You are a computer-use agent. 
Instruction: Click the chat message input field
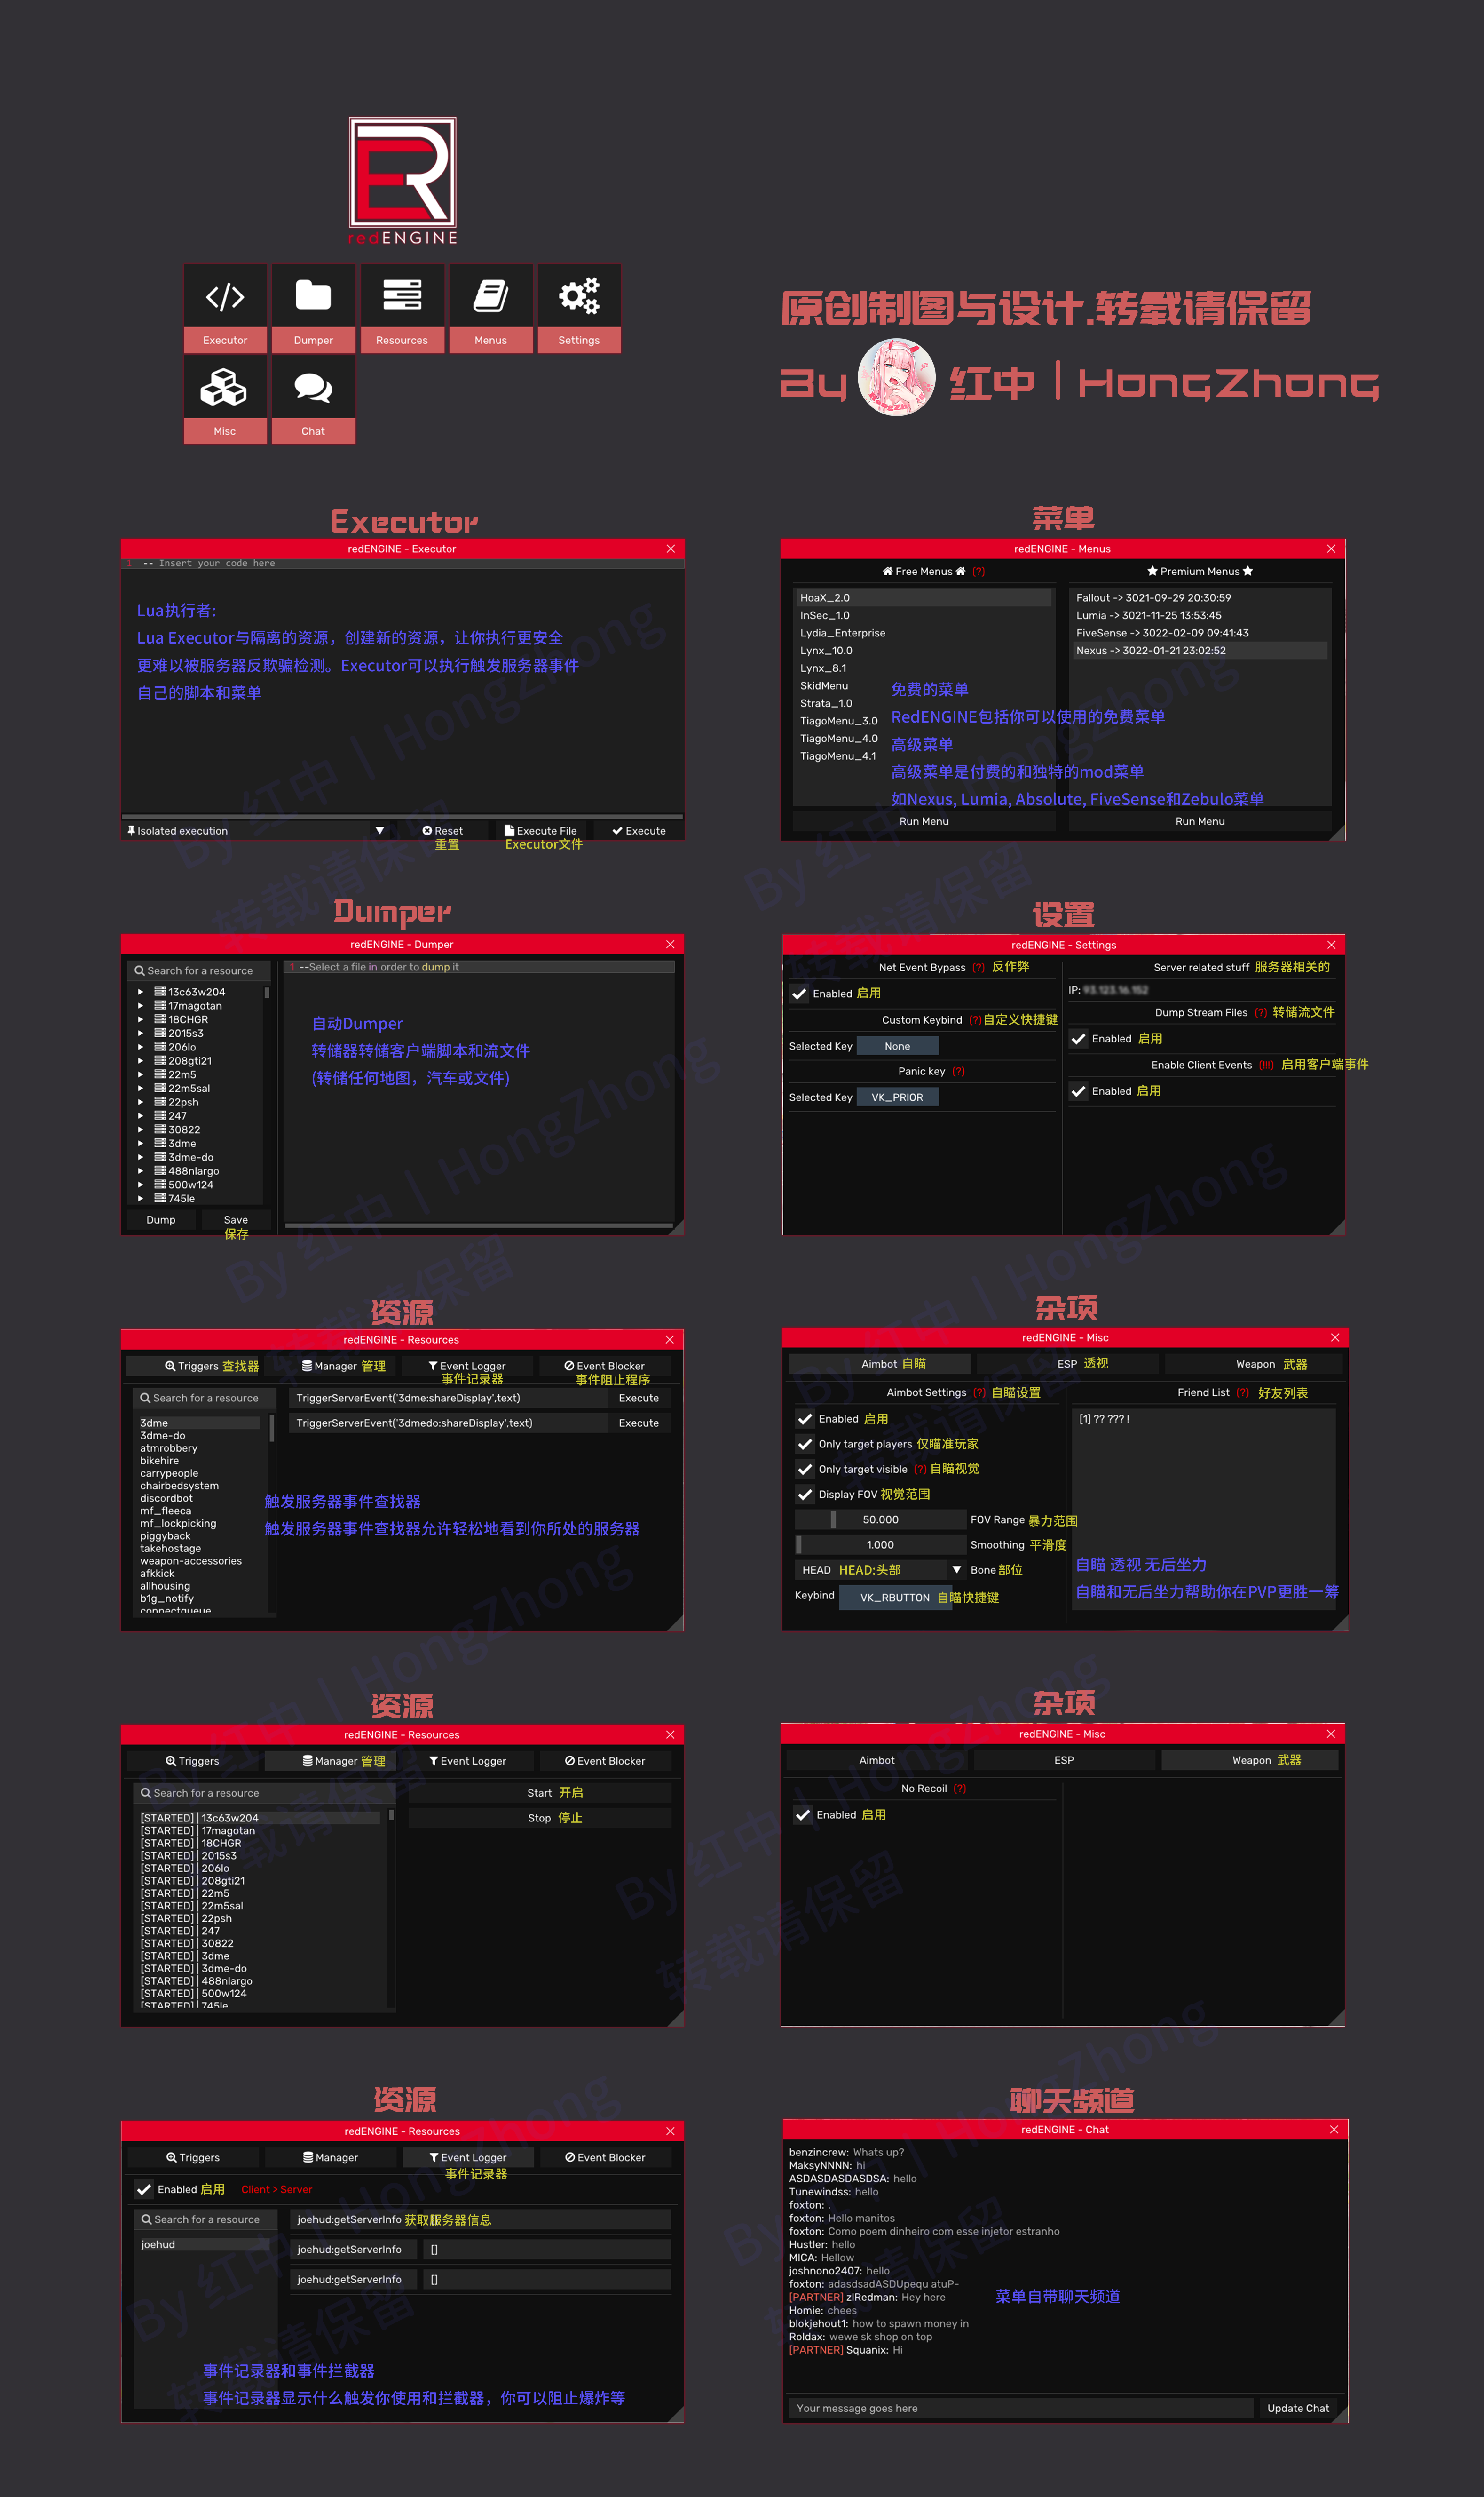click(1020, 2408)
